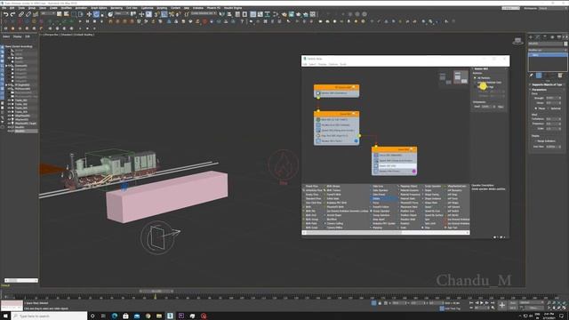569x320 pixels.
Task: Select All Particles radio in Delete 001
Action: (x=475, y=78)
